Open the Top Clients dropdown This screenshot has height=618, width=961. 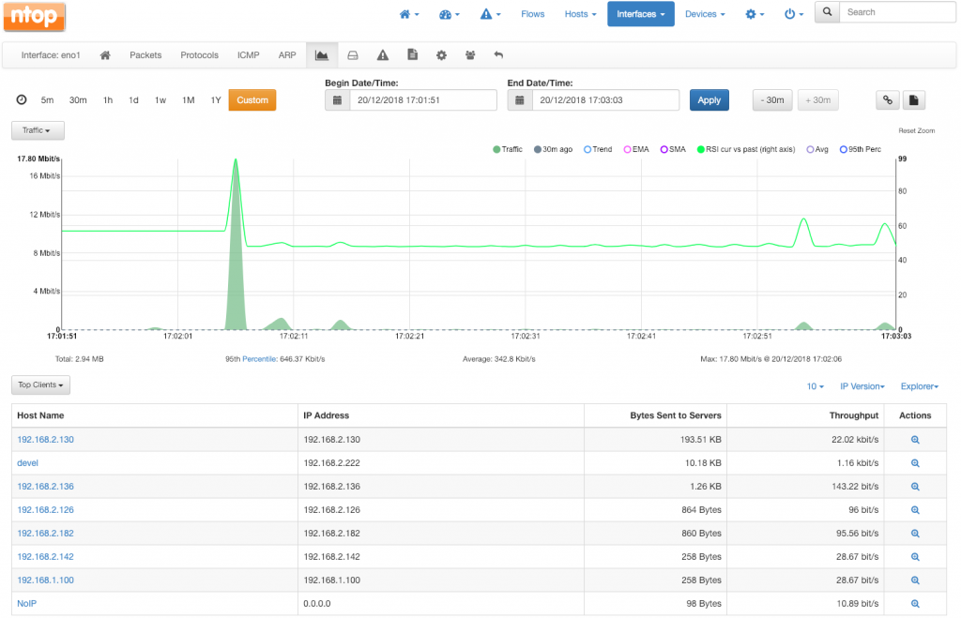pos(40,385)
